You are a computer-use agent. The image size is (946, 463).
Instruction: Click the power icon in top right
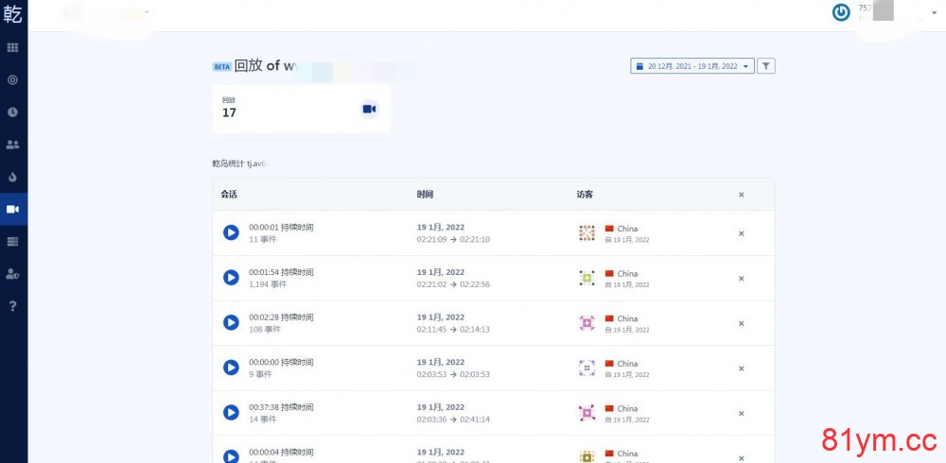point(840,12)
